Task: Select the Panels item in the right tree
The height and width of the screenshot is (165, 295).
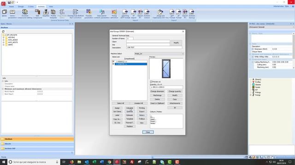Action: coord(257,87)
